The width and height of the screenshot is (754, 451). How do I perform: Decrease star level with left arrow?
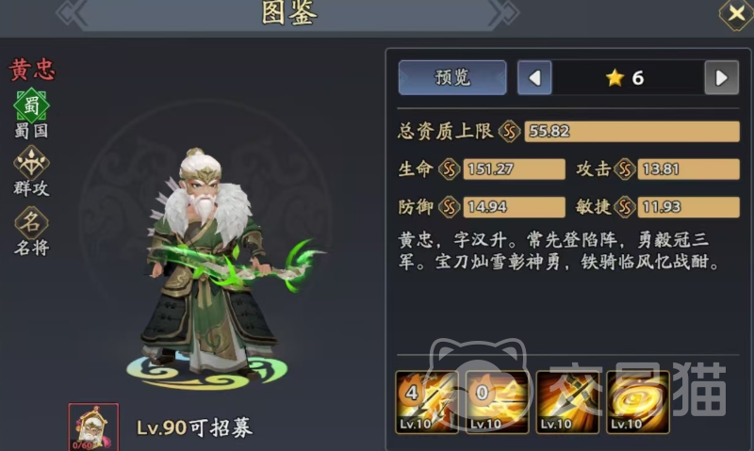point(534,77)
